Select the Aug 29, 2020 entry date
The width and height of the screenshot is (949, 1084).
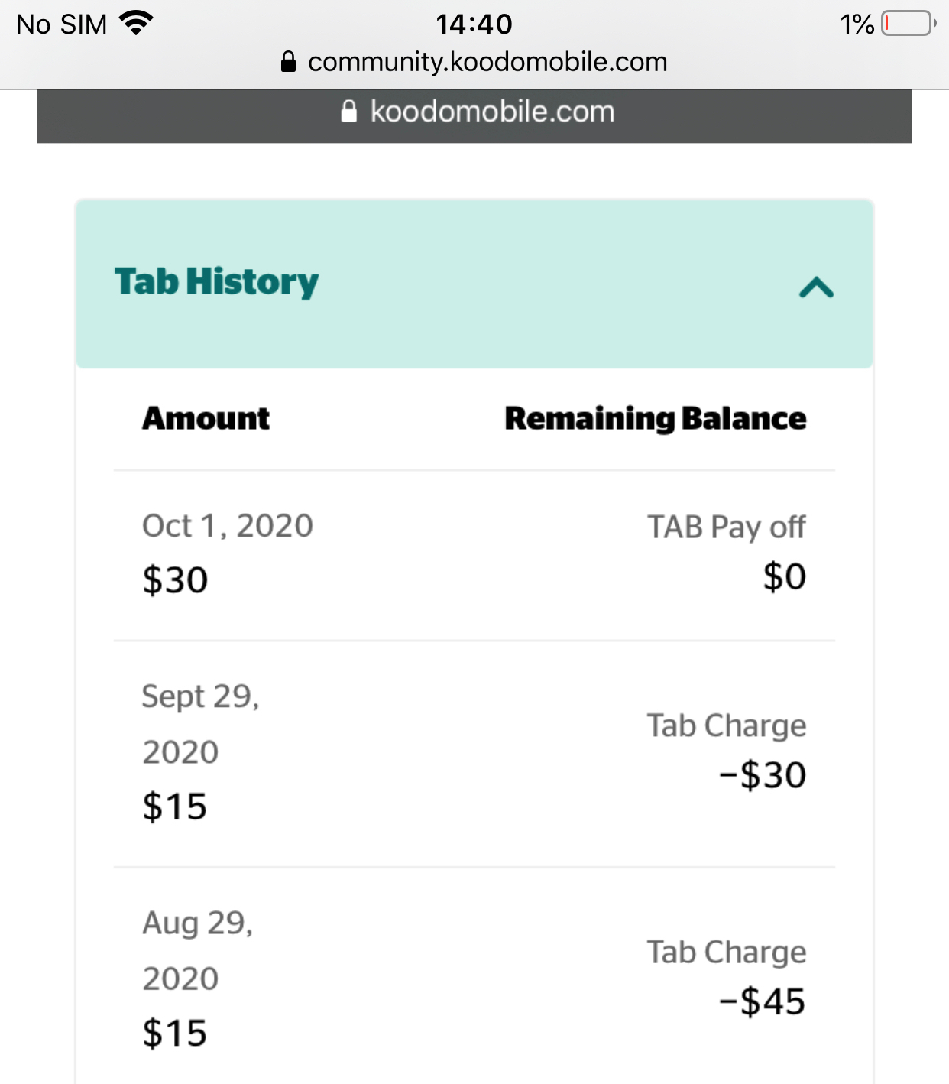point(198,950)
